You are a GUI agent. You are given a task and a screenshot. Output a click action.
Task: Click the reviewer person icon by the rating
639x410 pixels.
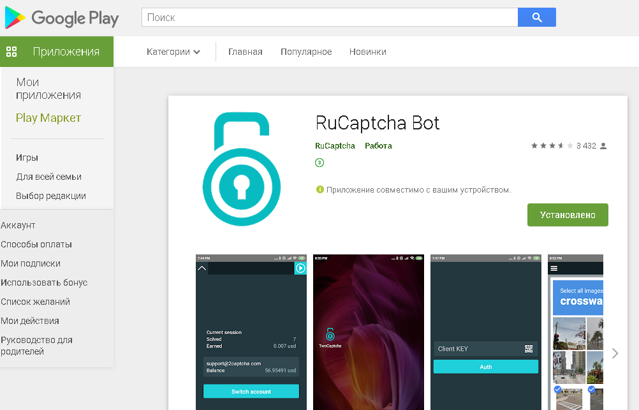[603, 146]
